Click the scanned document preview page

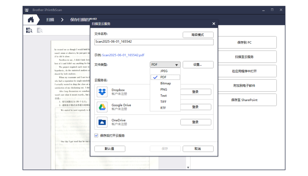coord(71,105)
